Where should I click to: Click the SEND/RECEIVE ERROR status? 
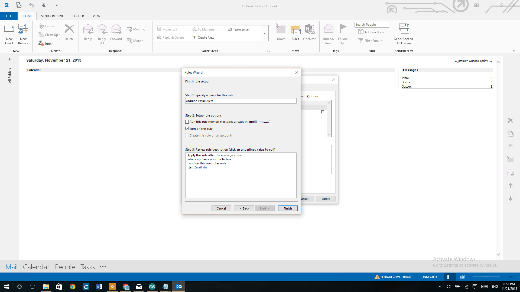[x=393, y=277]
